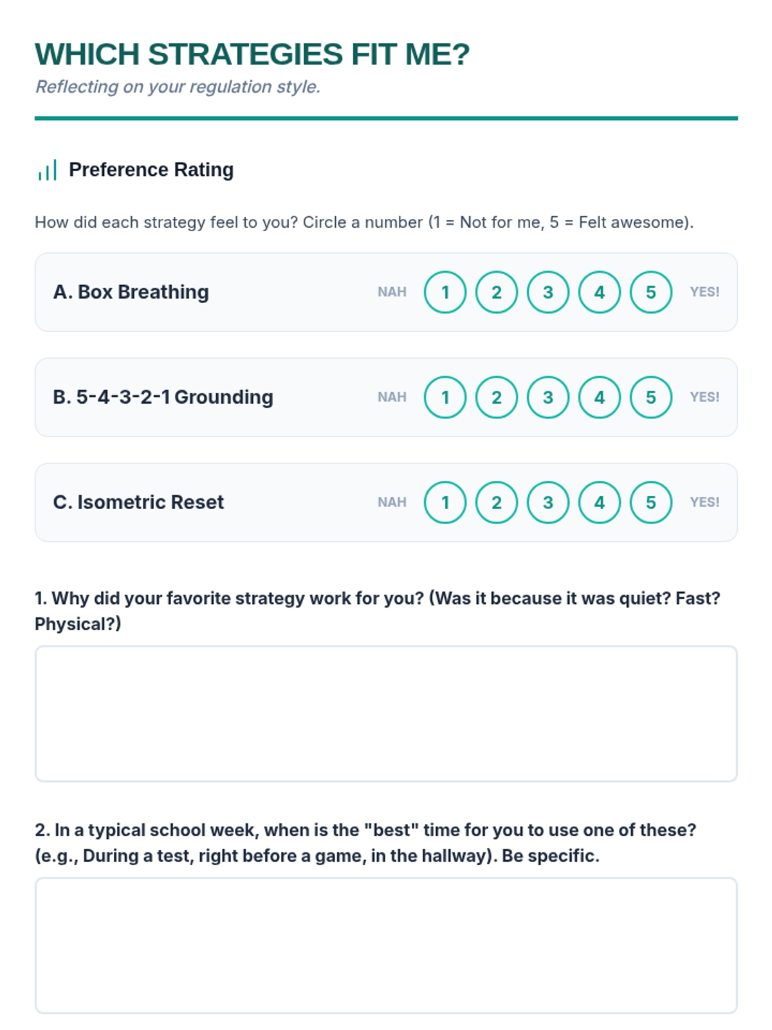Screen dimensions: 772x1030
Task: Choose rating 3 for Isometric Reset
Action: point(548,502)
